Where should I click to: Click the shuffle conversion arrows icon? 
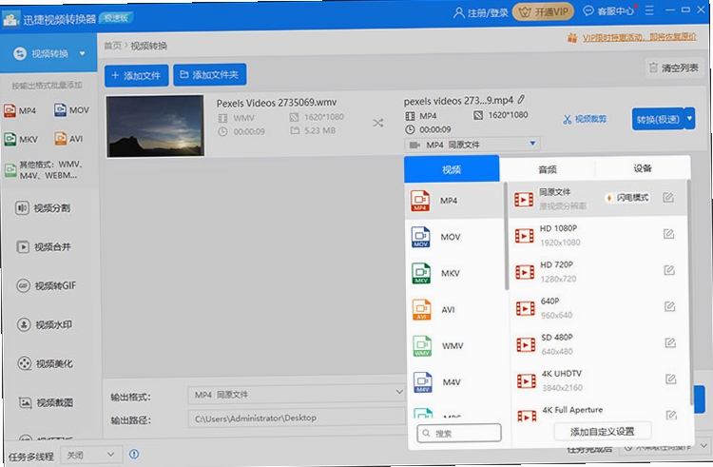[x=377, y=123]
